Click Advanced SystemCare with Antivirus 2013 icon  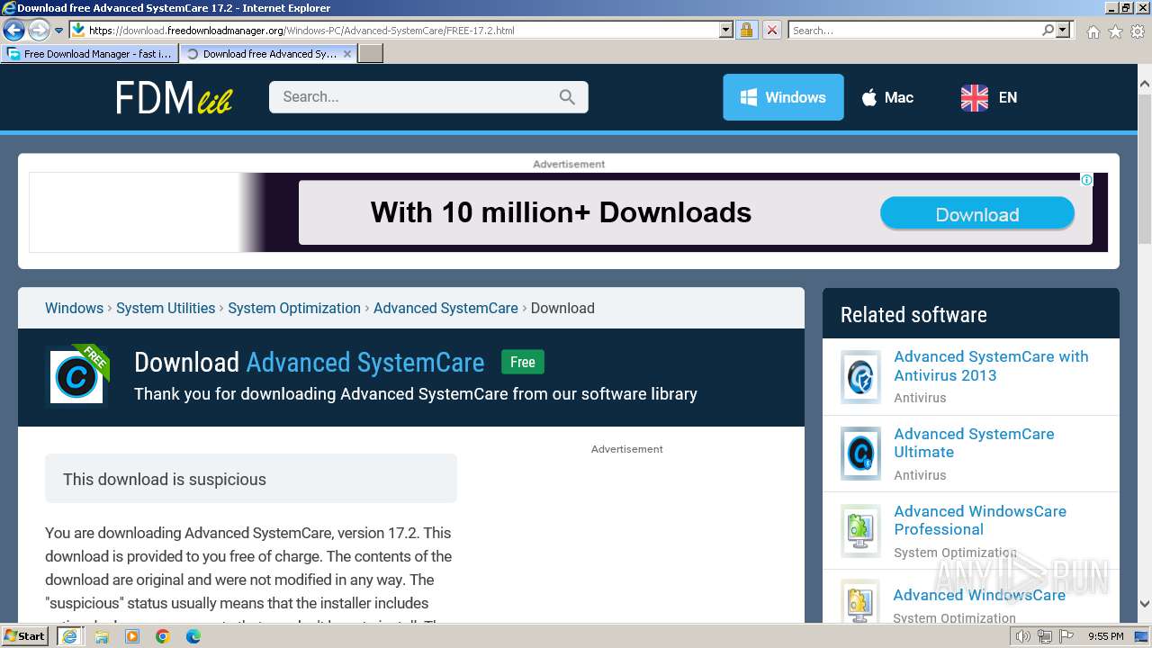860,376
